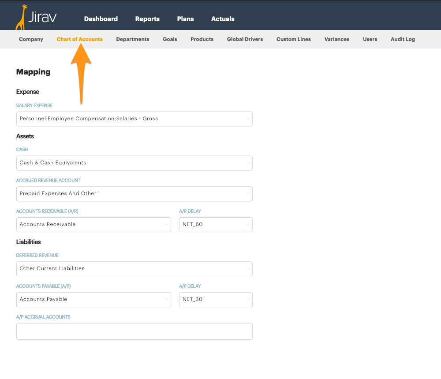Click the A/P ACCRUAL ACCOUNTS label
Screen dimensions: 441x379
coord(43,317)
